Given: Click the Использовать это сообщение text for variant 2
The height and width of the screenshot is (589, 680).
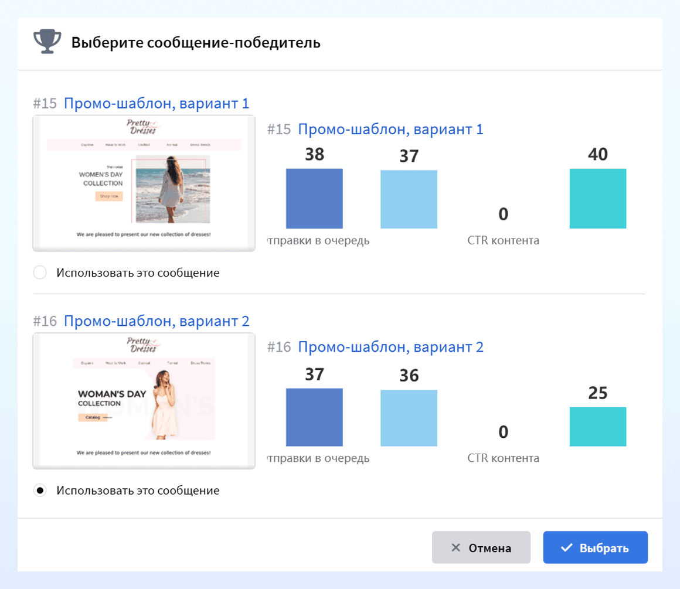Looking at the screenshot, I should [138, 491].
